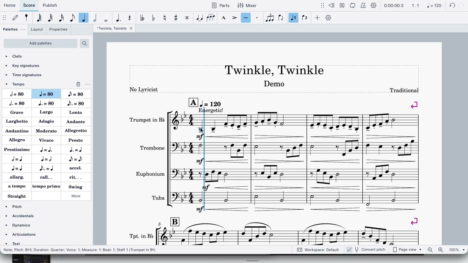Click the rest icon in note toolbar
The width and height of the screenshot is (468, 263).
[129, 18]
